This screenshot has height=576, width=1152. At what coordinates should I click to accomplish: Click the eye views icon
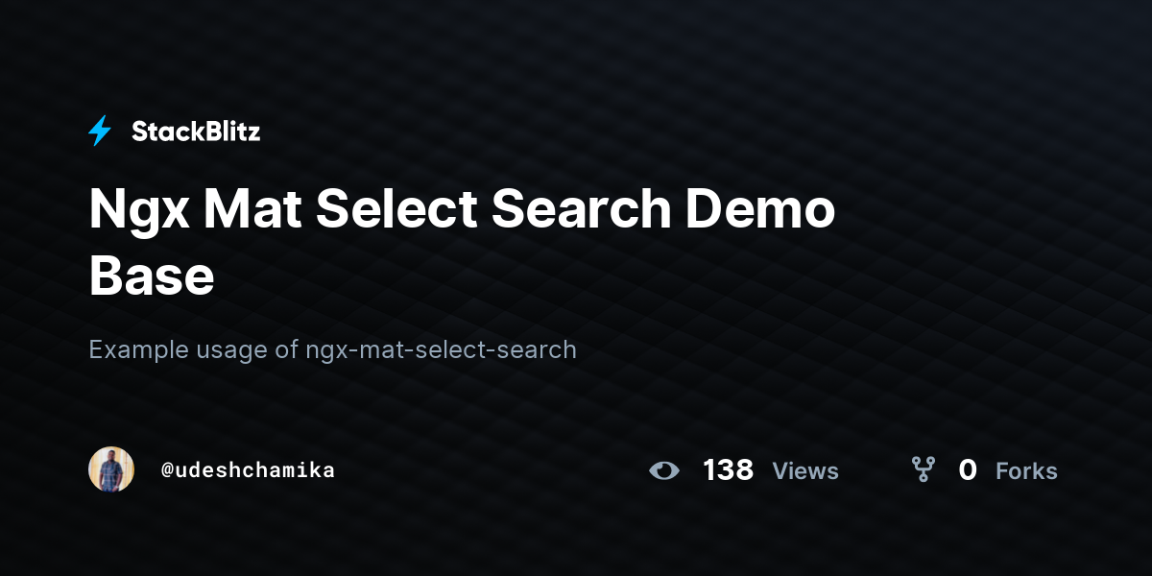(664, 470)
